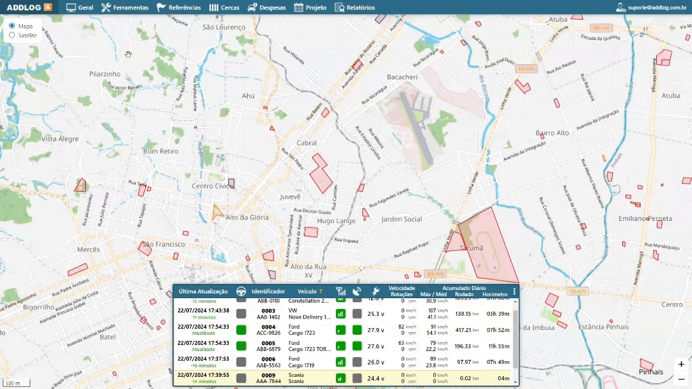Click gray ignition status square for vehicle 0009
Viewport: 692px width, 389px height.
coord(241,378)
